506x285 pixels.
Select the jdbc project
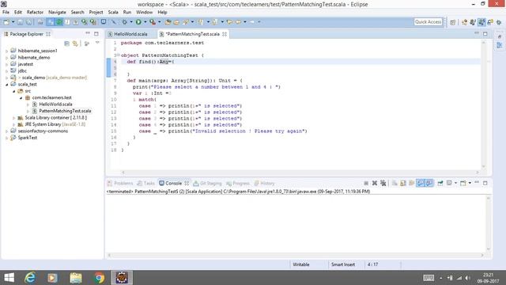(x=22, y=70)
